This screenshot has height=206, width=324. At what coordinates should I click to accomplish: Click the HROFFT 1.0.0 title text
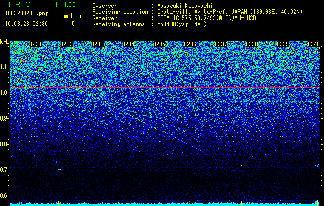(x=41, y=4)
